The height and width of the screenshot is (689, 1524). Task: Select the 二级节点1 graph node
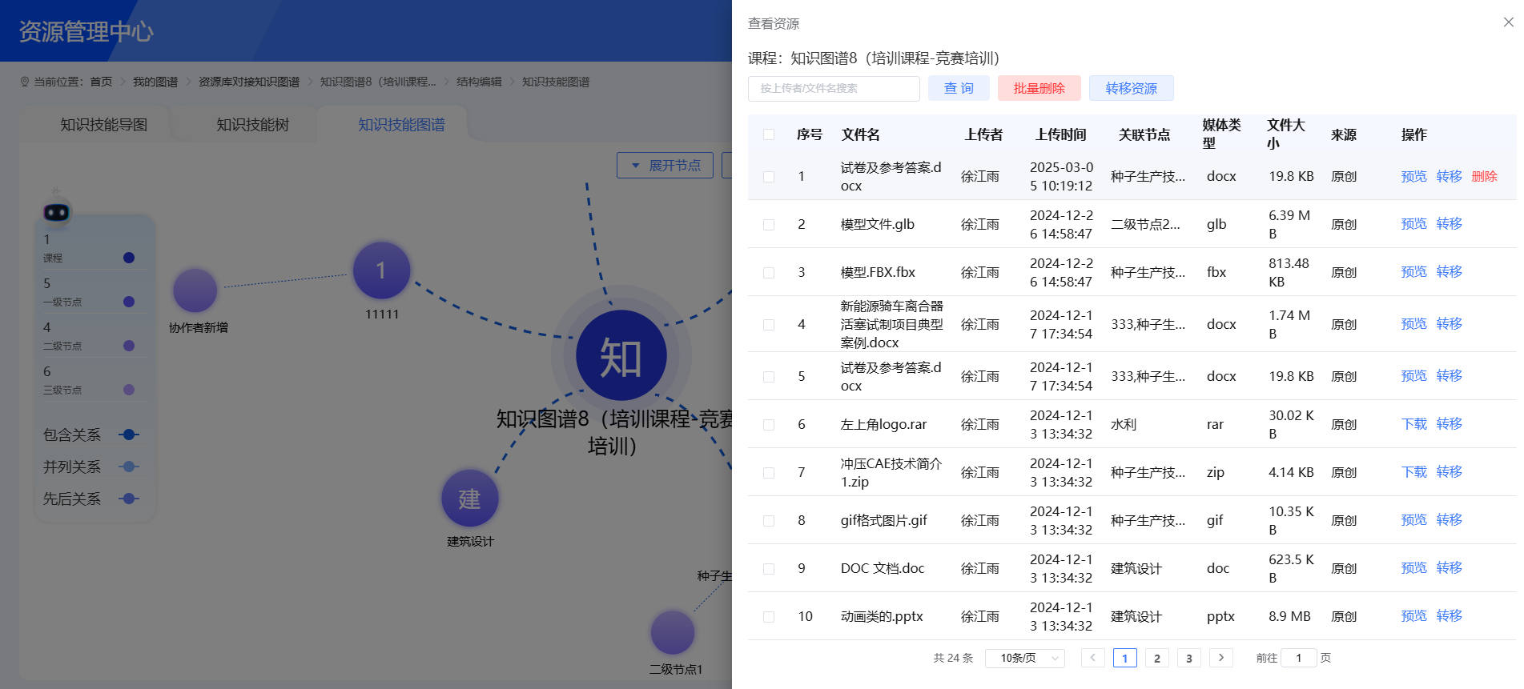click(x=672, y=633)
